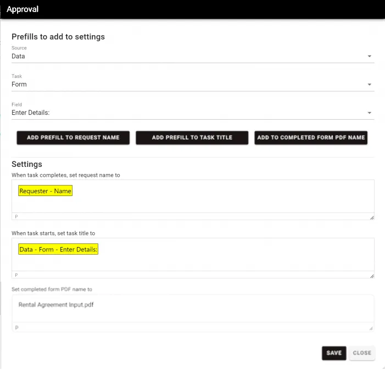385x381 pixels.
Task: Grab the request name editor resize handle
Action: coord(371,217)
